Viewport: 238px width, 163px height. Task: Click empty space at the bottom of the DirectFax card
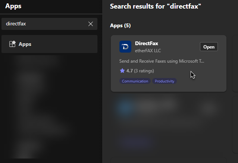[x=201, y=87]
